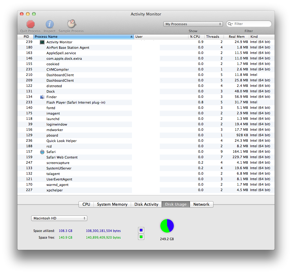
Task: Click the 140,899,409,920 bytes free value
Action: click(103, 237)
